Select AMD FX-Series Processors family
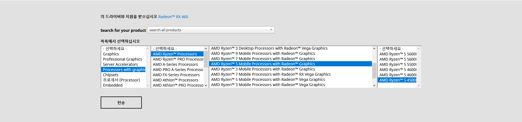Screen dimensions: 522x122 pyautogui.click(x=177, y=75)
